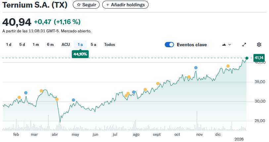Click the yellow event marker in December
The image size is (269, 142).
click(228, 66)
